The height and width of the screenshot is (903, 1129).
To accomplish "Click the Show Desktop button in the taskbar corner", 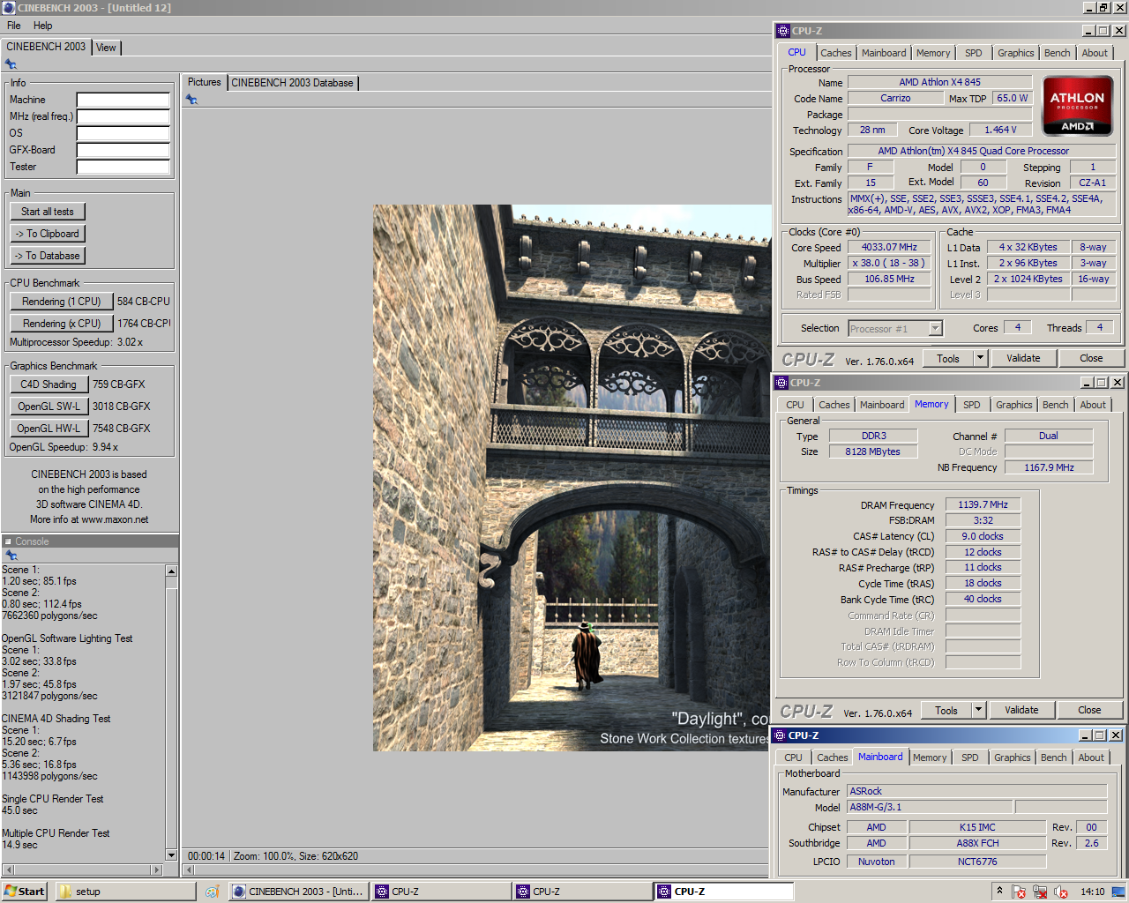I will point(1119,892).
